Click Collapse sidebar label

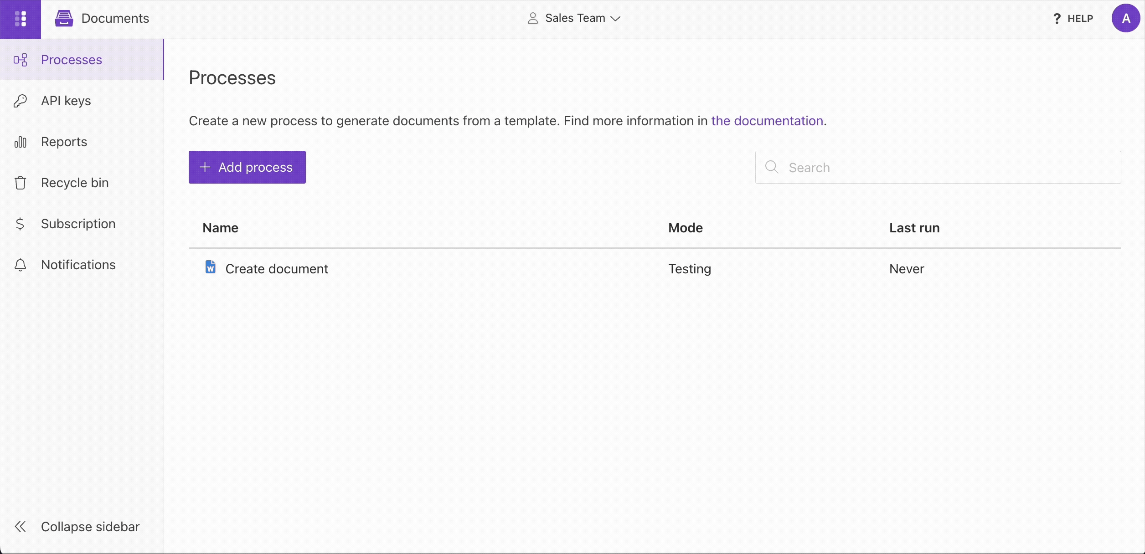(90, 527)
